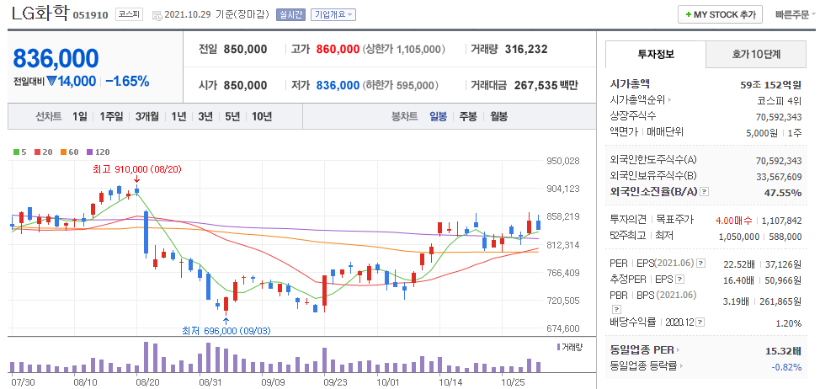Select 일봉 daily candle chart
Screen dimensions: 820x389
click(439, 116)
